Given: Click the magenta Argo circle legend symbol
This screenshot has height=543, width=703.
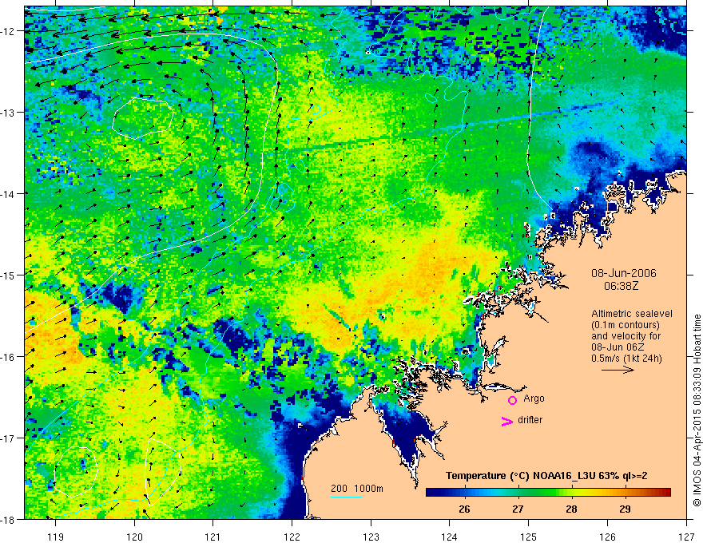Looking at the screenshot, I should [x=512, y=400].
